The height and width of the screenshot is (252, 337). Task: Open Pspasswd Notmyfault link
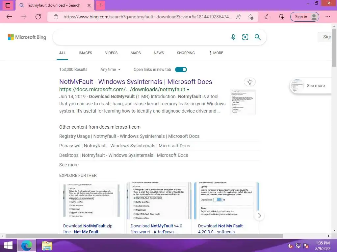[x=125, y=146]
